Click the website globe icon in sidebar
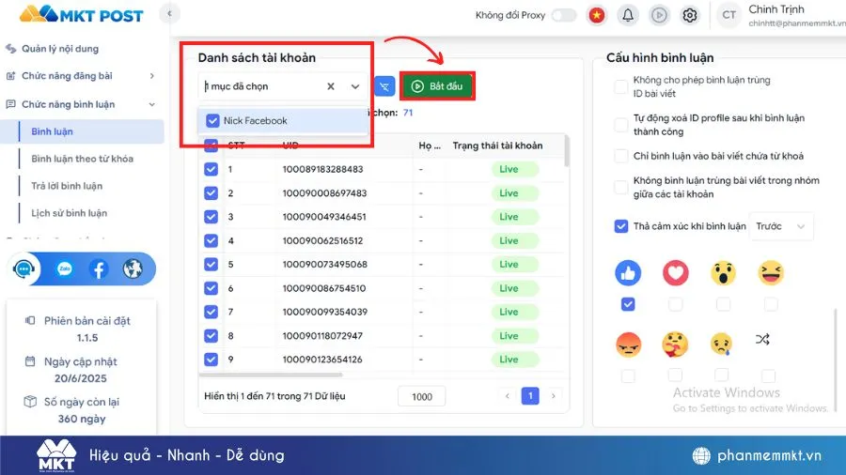846x475 pixels. tap(133, 268)
